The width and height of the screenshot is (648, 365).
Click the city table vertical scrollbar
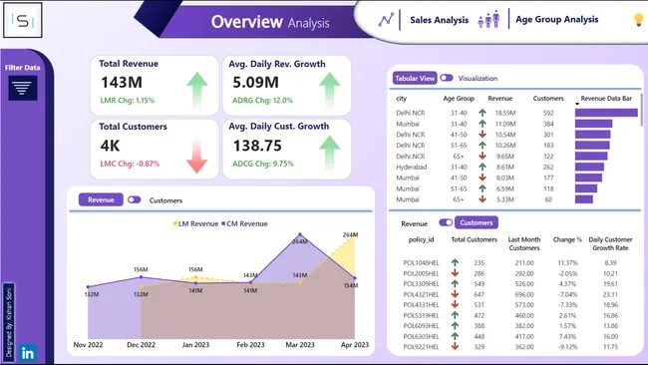[x=641, y=110]
